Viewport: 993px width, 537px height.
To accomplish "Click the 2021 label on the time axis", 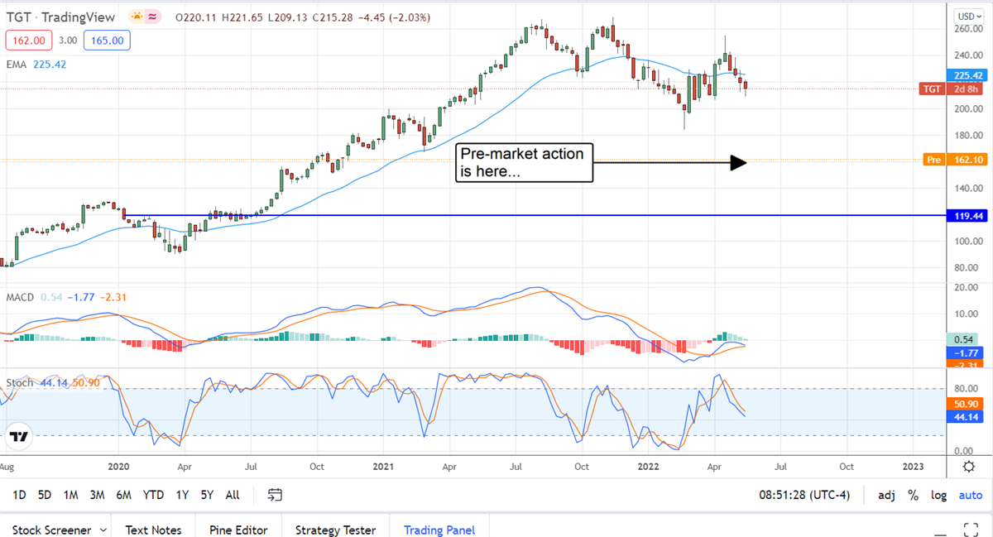I will tap(383, 467).
